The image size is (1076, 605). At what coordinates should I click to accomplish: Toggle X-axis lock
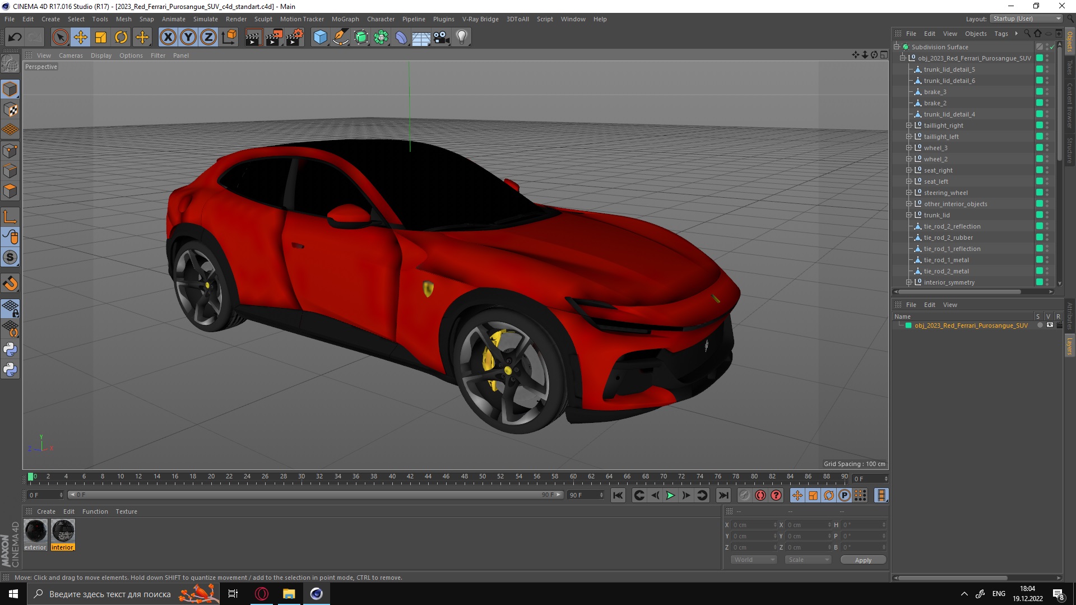pyautogui.click(x=168, y=38)
